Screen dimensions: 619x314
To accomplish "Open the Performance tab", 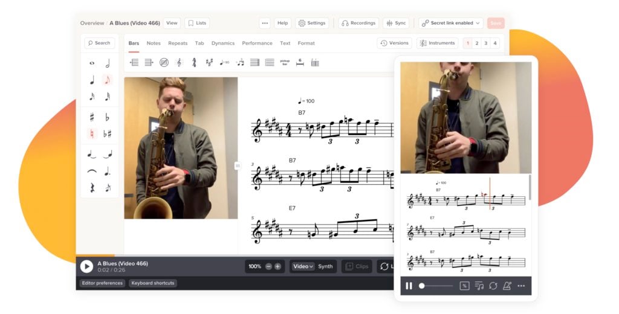I will (257, 43).
